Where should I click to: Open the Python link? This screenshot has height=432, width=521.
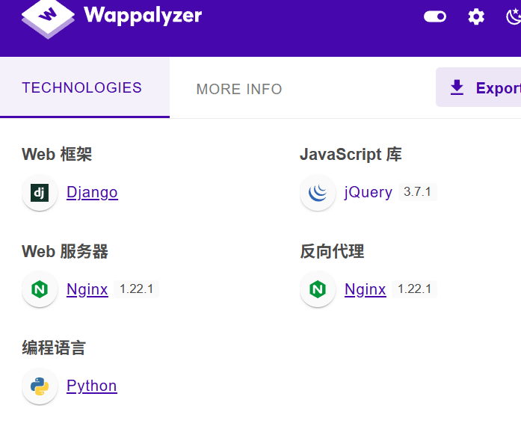click(x=92, y=386)
